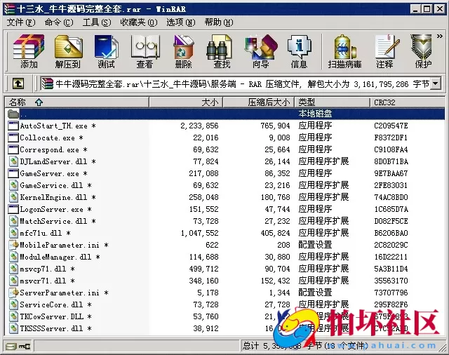Viewport: 449px width, 355px height.
Task: Sort by CRC32 column header
Action: tap(407, 102)
